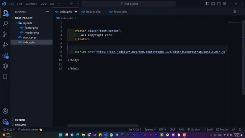The image size is (245, 138).
Task: Open the View menu
Action: pos(44,4)
